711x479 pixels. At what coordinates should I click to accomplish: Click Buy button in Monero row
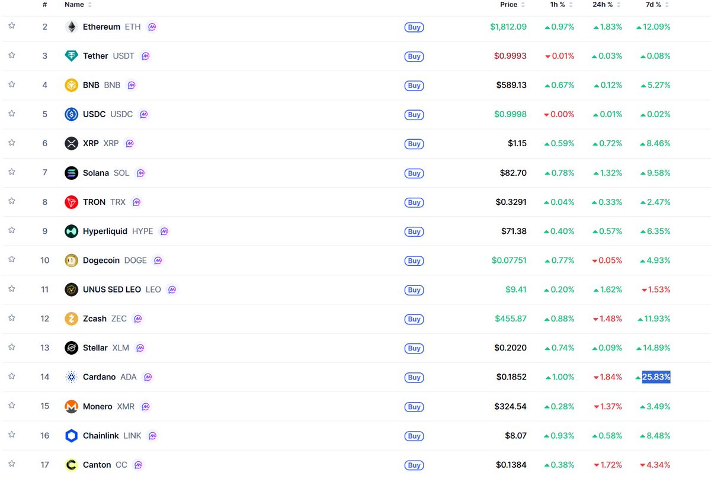pos(414,407)
